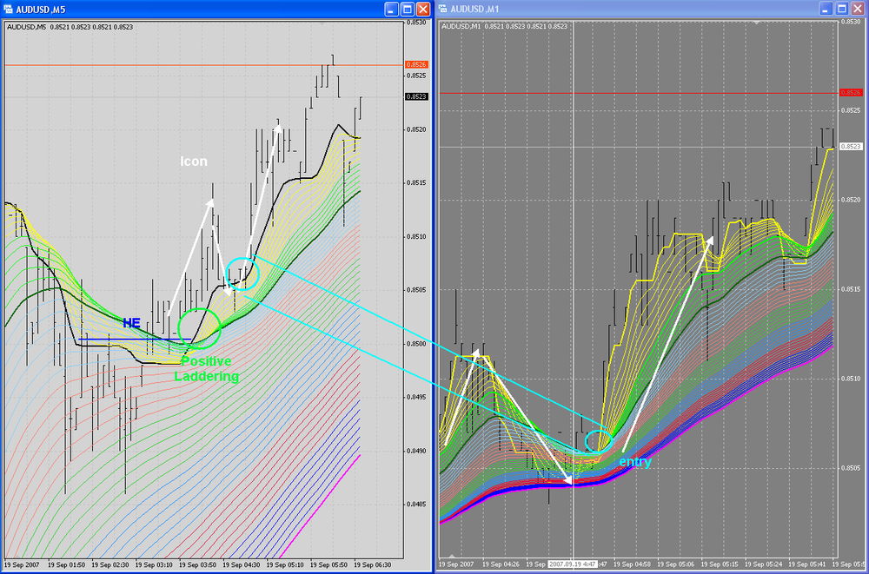This screenshot has width=869, height=574.
Task: Click 0.8515 on the M5 price axis
Action: pyautogui.click(x=416, y=183)
